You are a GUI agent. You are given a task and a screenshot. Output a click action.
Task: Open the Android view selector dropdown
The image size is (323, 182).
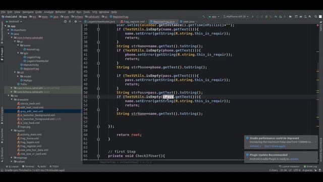tap(14, 21)
